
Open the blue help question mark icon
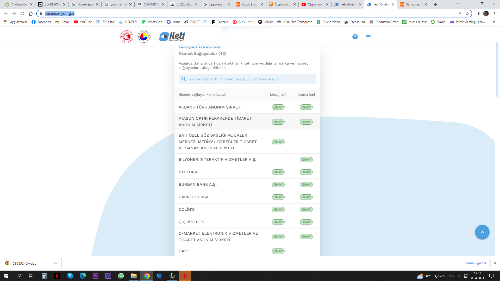point(355,37)
